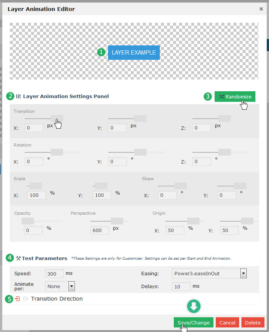Image resolution: width=269 pixels, height=332 pixels.
Task: Click the Speed input field
Action: click(x=54, y=274)
